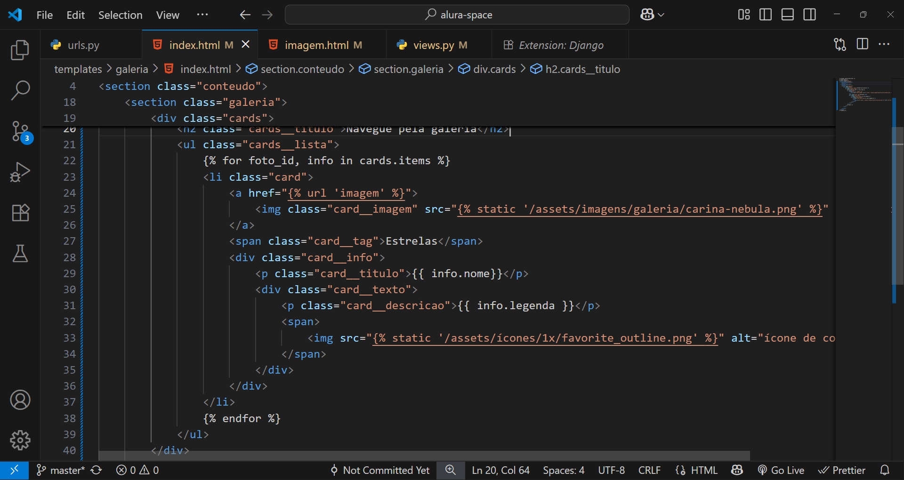Click the zoom magnifier in status bar
This screenshot has width=904, height=480.
tap(451, 470)
